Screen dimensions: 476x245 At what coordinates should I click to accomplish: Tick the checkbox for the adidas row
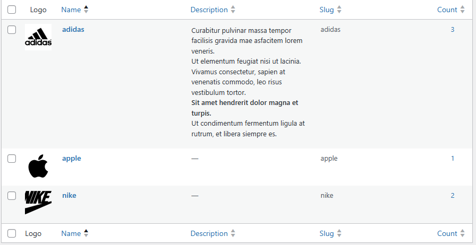click(x=12, y=30)
